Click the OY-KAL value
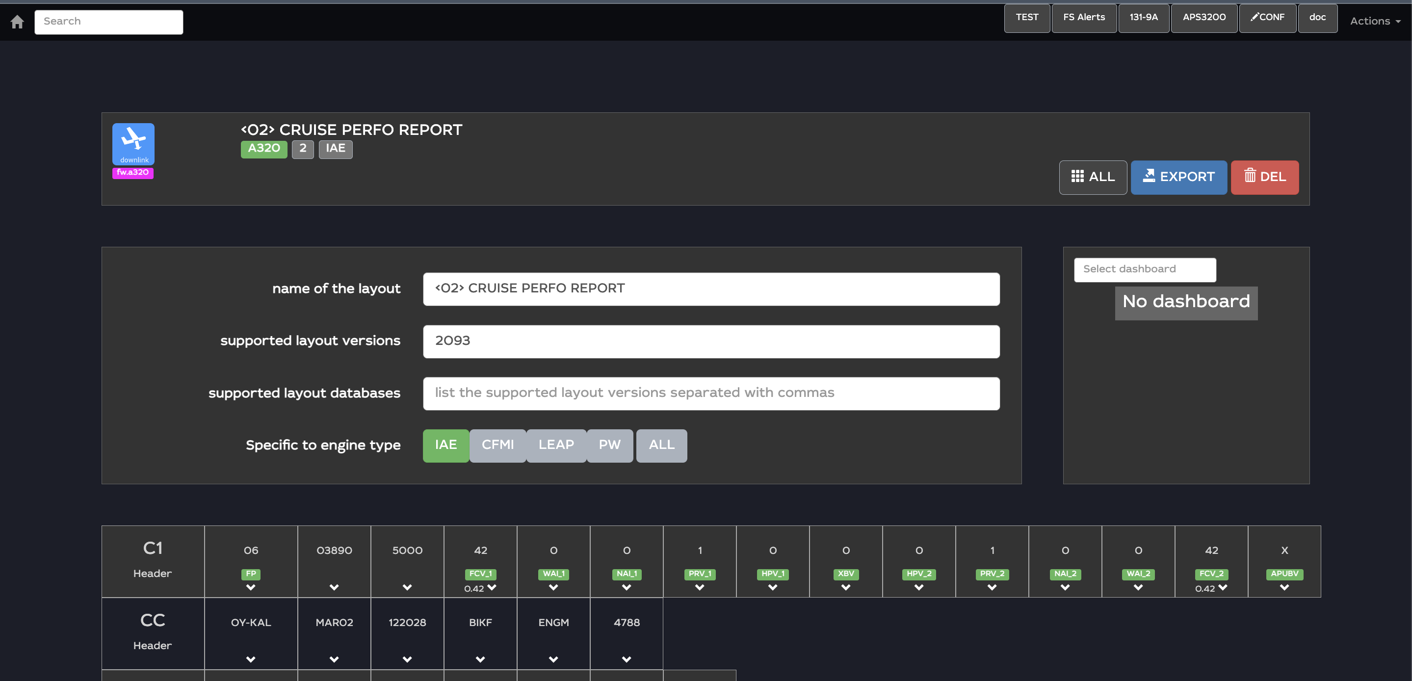This screenshot has width=1412, height=681. pos(251,623)
